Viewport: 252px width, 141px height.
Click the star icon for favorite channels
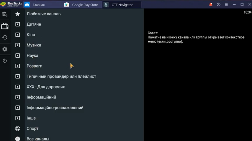pos(18,14)
